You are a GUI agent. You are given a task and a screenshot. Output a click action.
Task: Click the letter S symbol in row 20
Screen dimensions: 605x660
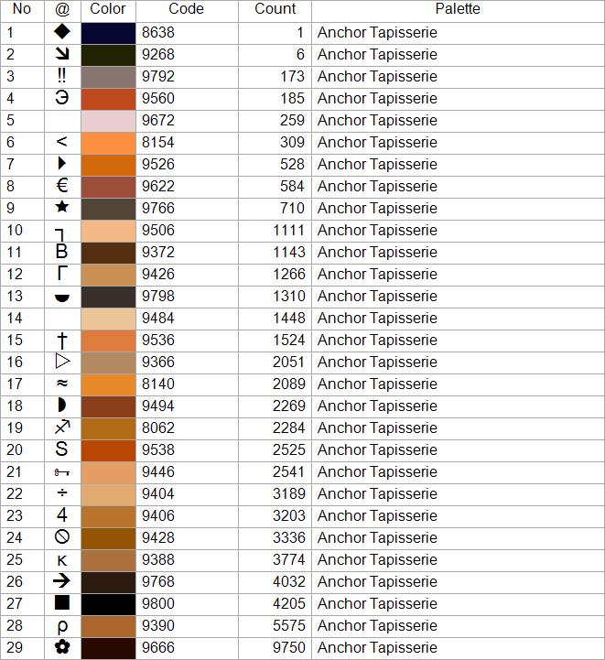pos(62,449)
